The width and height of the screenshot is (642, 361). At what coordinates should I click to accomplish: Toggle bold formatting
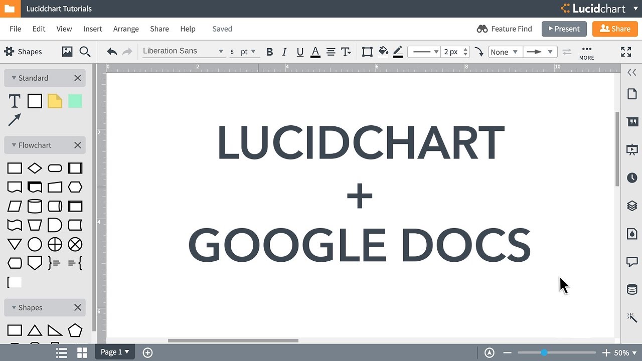click(269, 52)
